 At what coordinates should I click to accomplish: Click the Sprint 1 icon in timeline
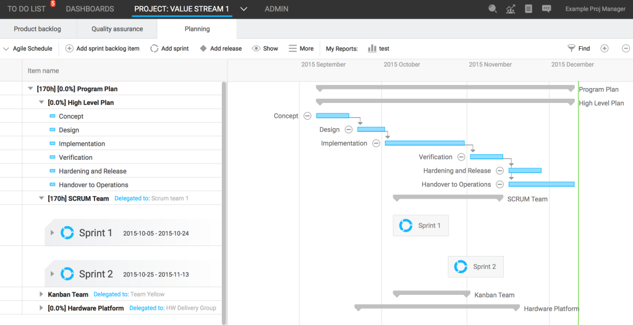click(x=406, y=226)
